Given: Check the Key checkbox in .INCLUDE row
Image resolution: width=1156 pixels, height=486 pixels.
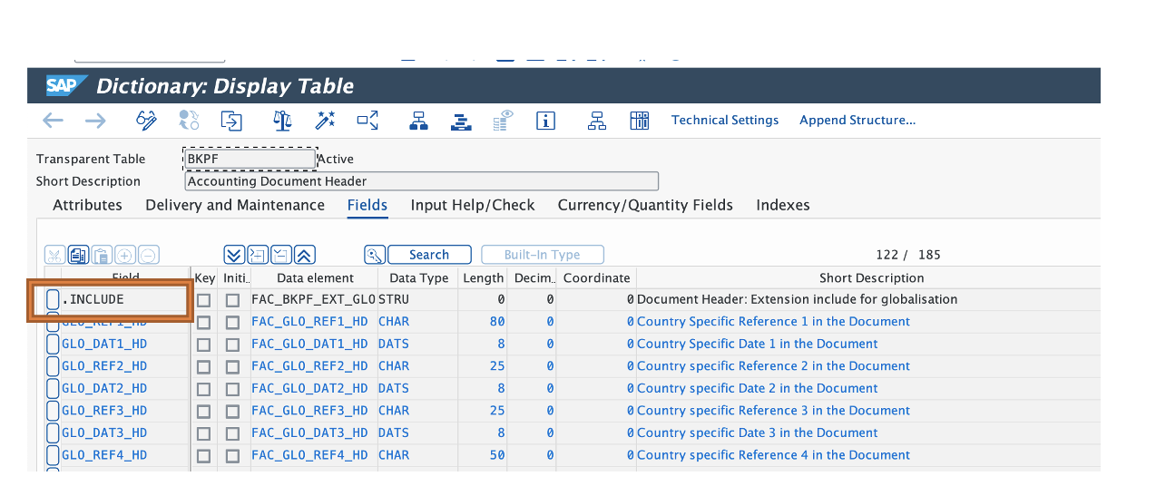Looking at the screenshot, I should (204, 300).
